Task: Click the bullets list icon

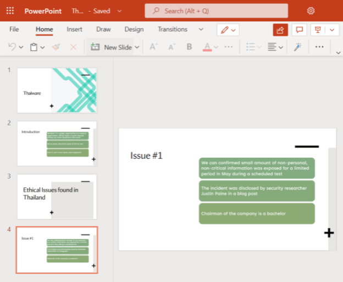Action: tap(251, 47)
